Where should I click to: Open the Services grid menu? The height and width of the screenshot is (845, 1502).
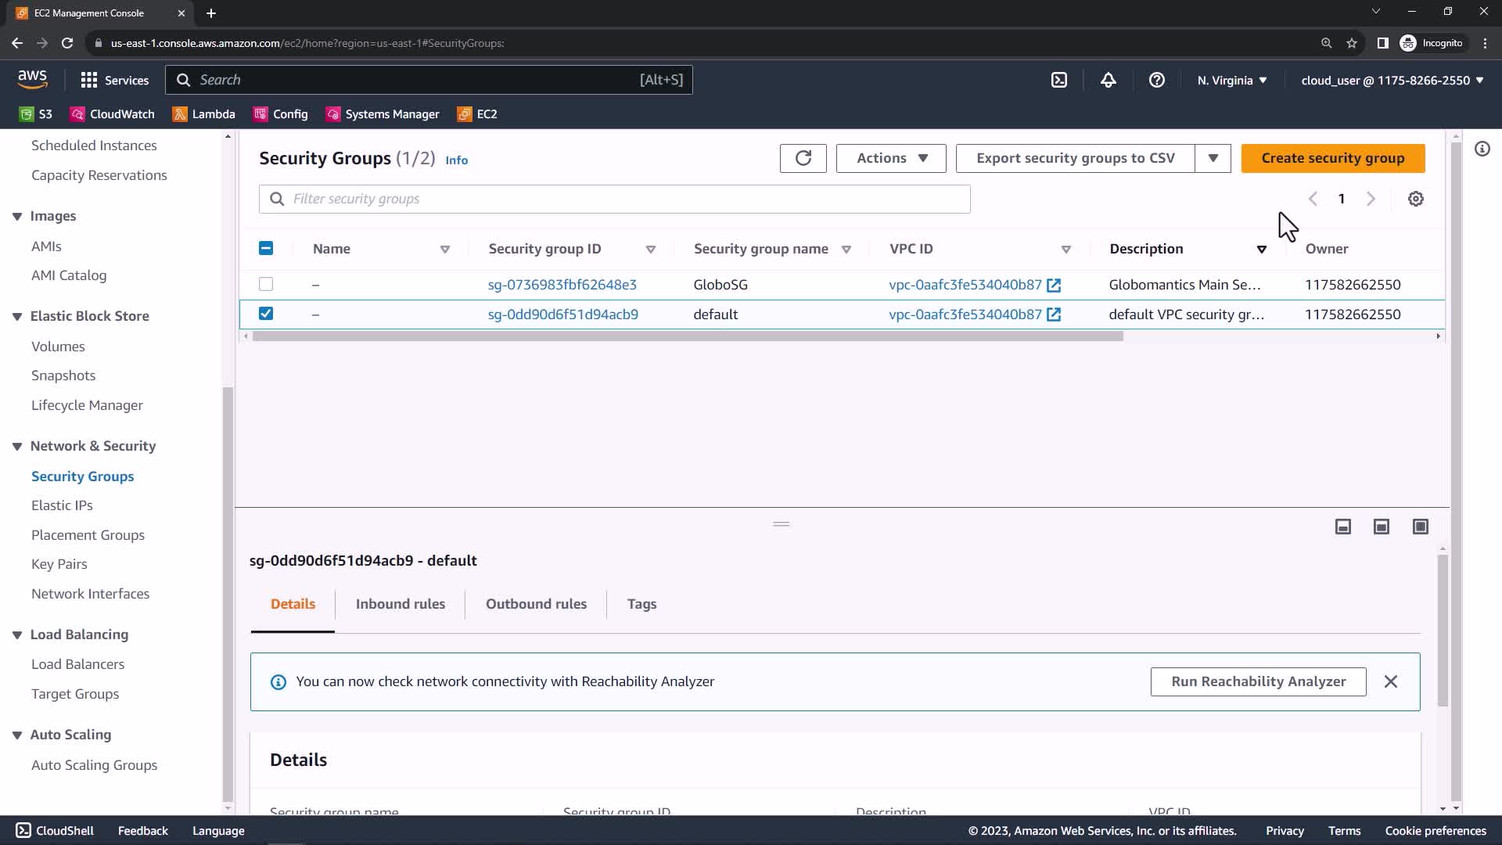[114, 80]
